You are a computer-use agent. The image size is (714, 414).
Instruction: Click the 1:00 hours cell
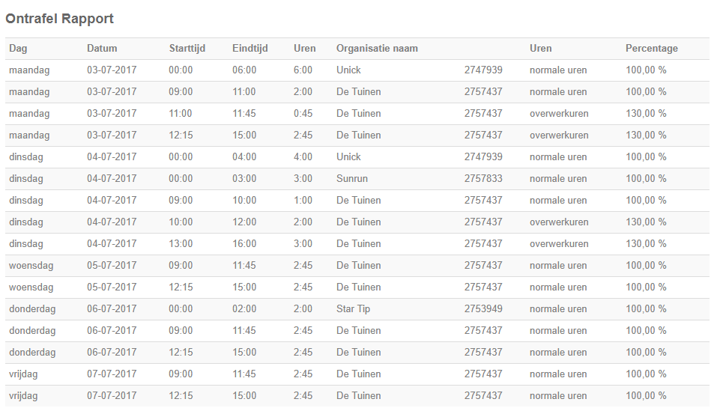[x=303, y=201]
